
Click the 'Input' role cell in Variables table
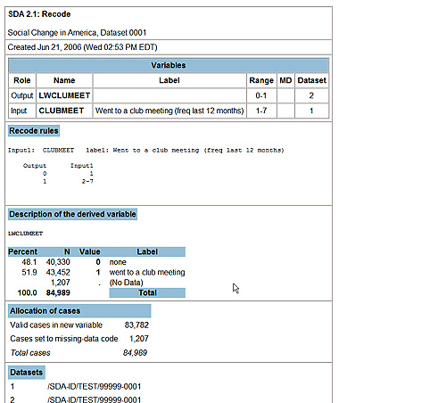point(22,111)
